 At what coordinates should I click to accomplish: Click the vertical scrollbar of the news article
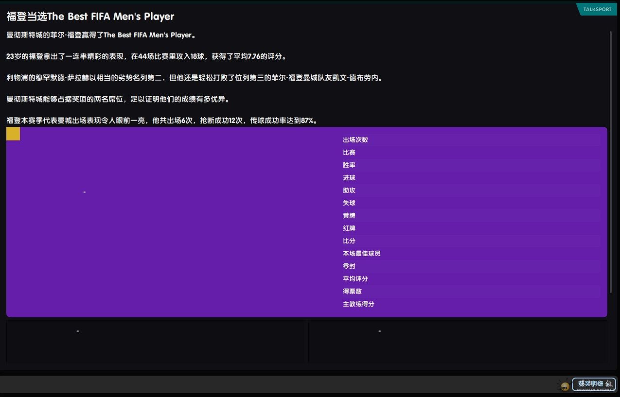[611, 162]
